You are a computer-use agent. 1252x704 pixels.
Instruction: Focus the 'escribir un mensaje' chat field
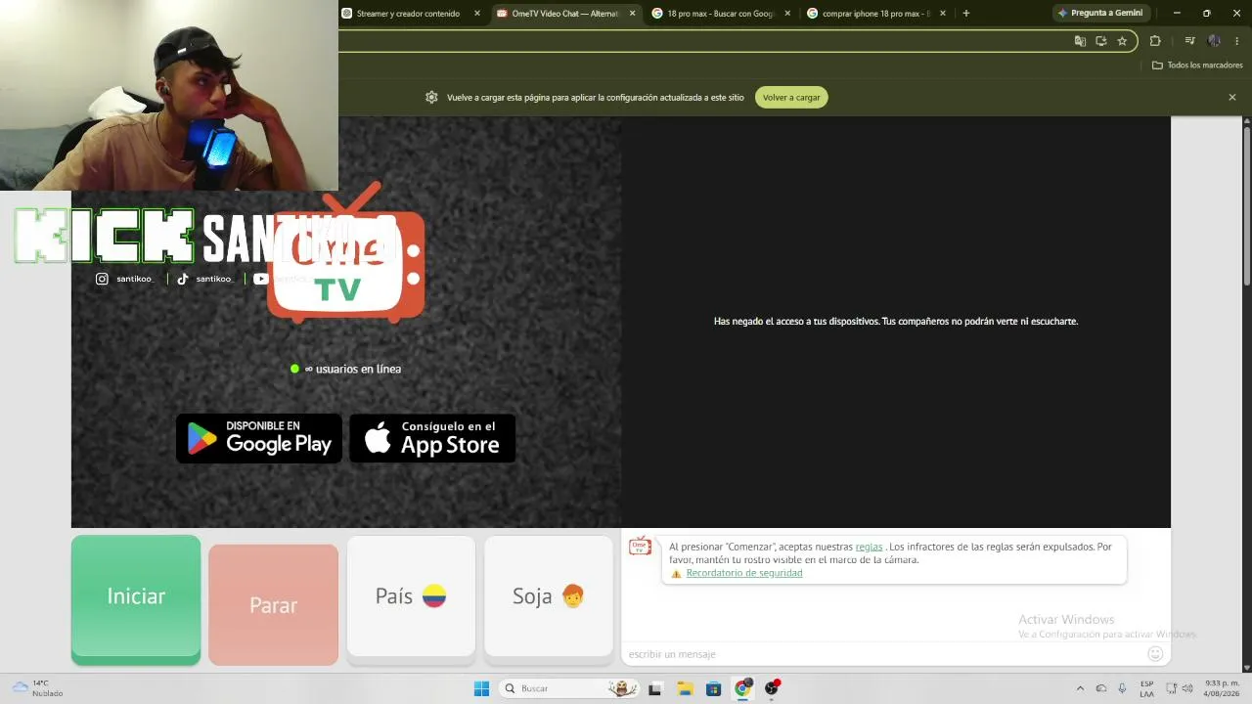(x=880, y=654)
